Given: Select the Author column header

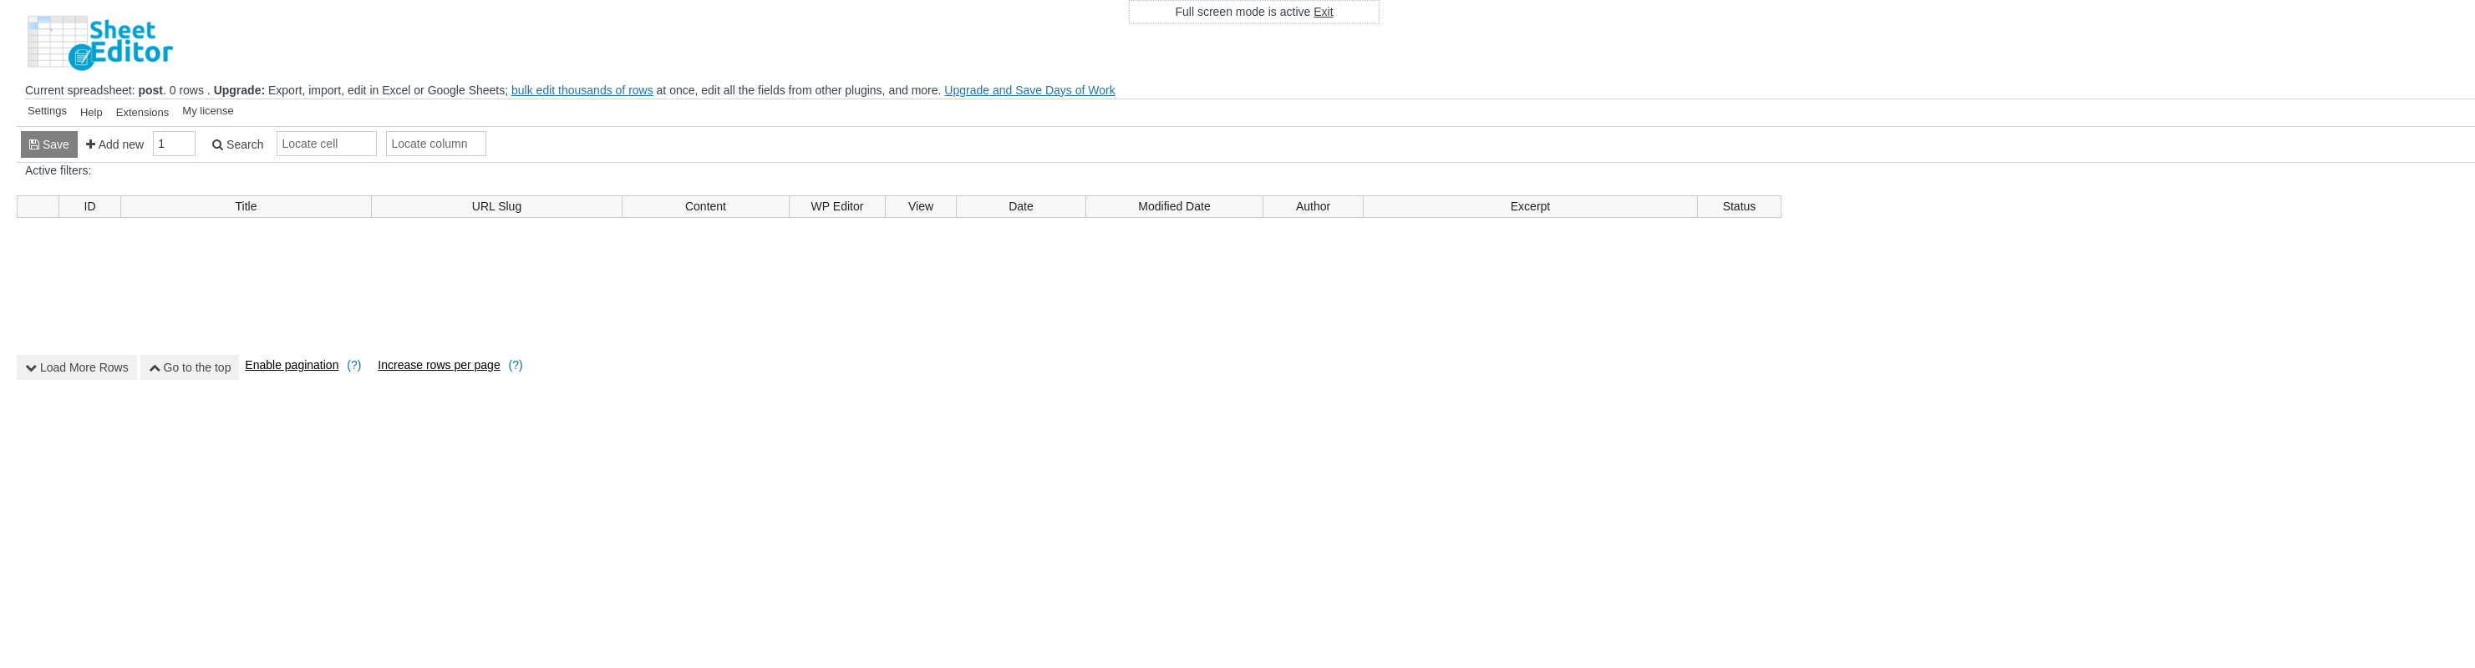Looking at the screenshot, I should tap(1313, 206).
